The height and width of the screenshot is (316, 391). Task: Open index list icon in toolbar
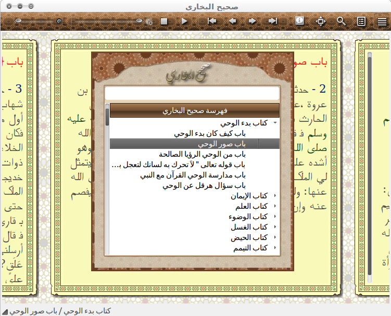click(x=361, y=21)
